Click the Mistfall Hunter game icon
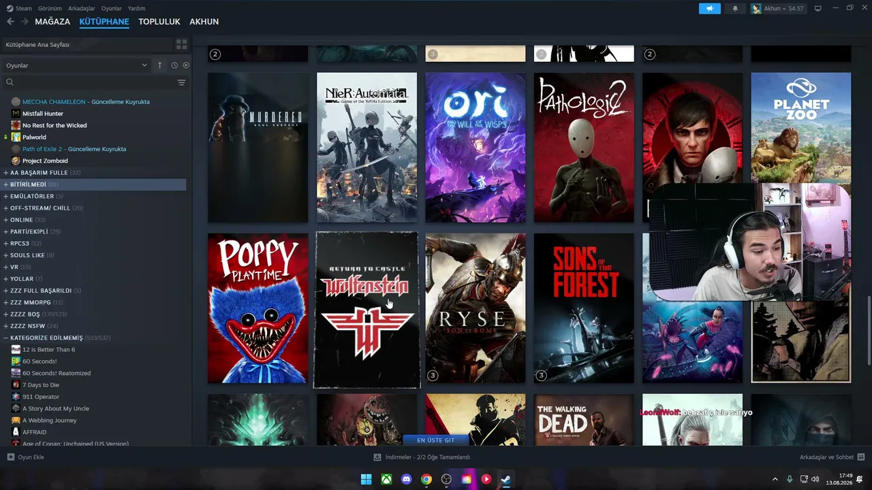872x490 pixels. pos(16,114)
